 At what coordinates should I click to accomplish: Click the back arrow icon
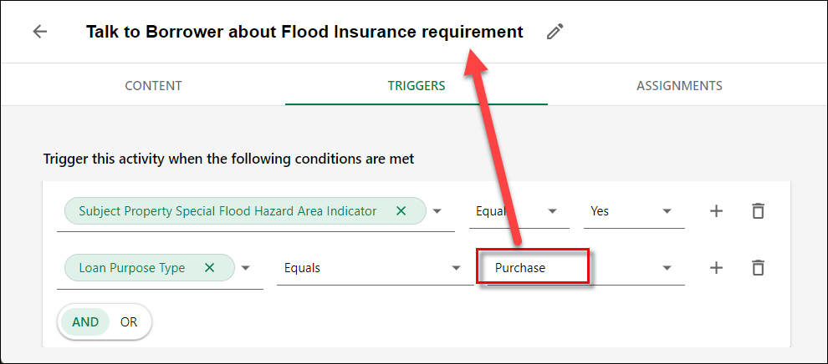click(x=39, y=32)
